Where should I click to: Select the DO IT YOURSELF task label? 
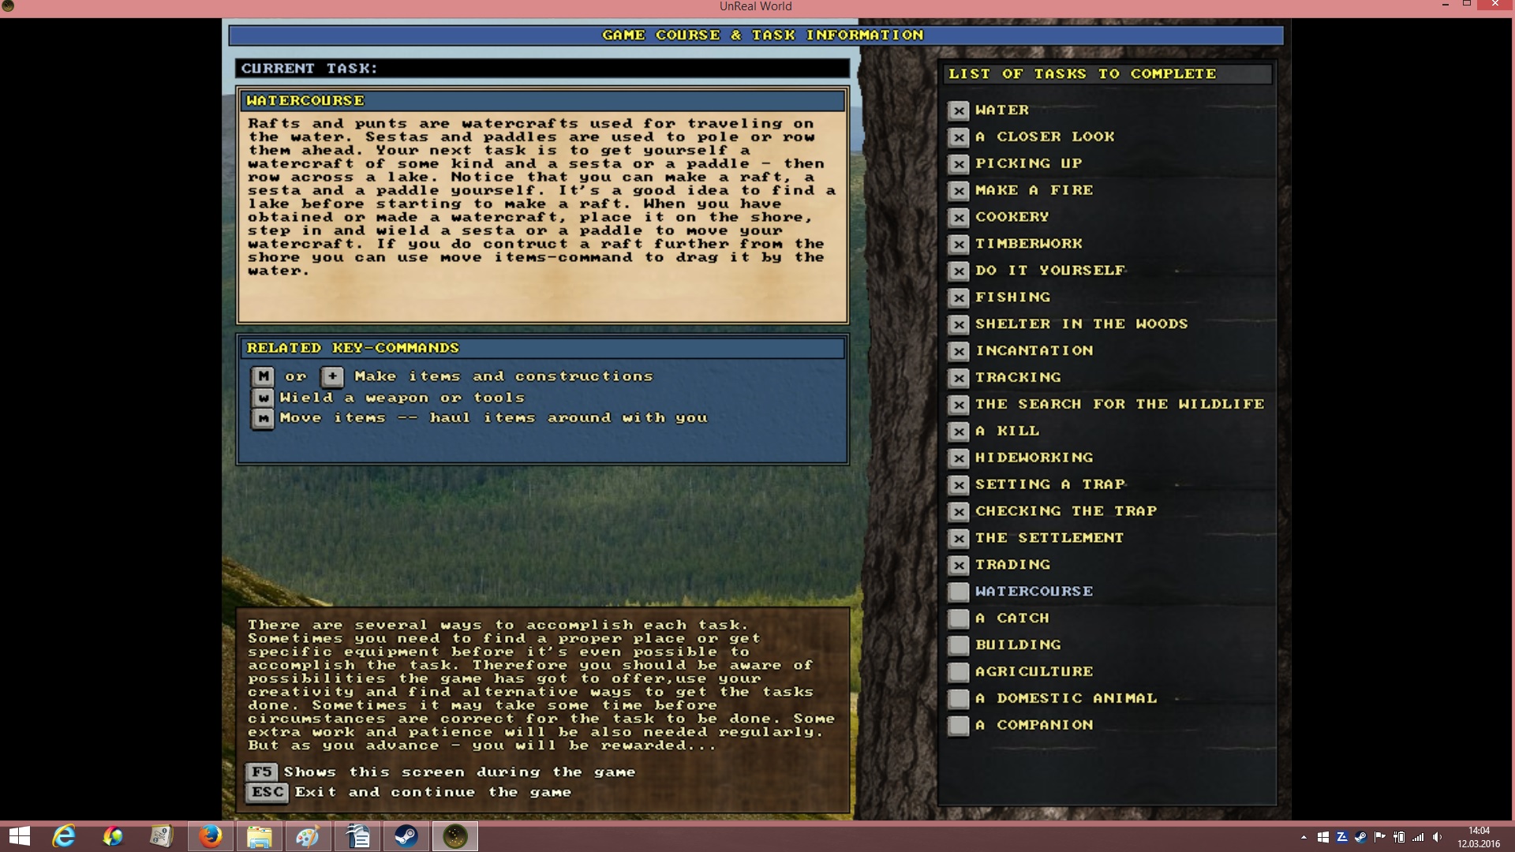tap(1049, 271)
